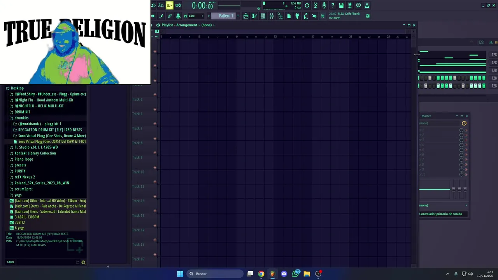Open the Piano roll view icon
Screen dimensions: 498x280
click(254, 16)
